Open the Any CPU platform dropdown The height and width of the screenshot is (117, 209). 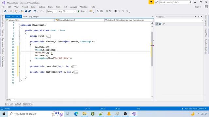[x=67, y=11]
